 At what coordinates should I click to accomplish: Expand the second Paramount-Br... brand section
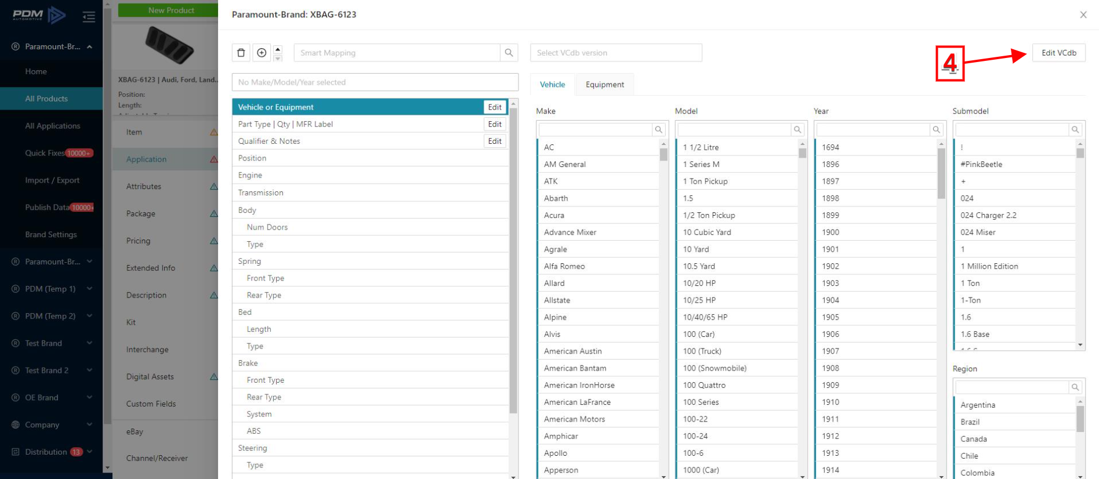point(90,262)
